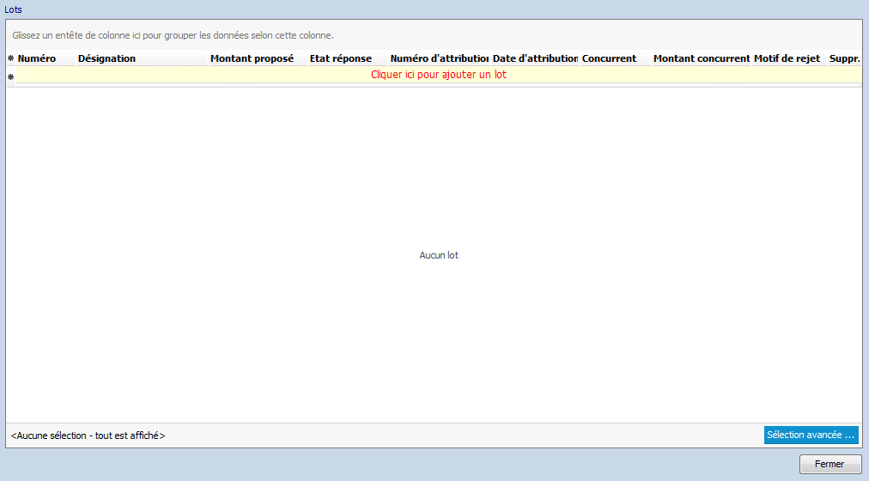Click the group-by hint 'Glissez un entête de colonne'

point(173,35)
